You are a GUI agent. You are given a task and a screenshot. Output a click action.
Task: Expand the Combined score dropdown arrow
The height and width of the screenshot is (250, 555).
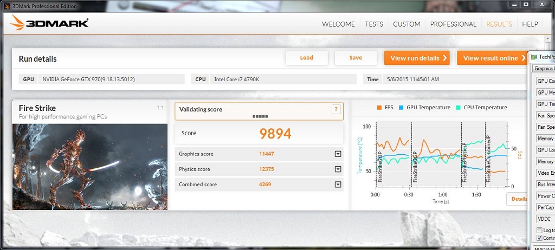click(x=338, y=184)
